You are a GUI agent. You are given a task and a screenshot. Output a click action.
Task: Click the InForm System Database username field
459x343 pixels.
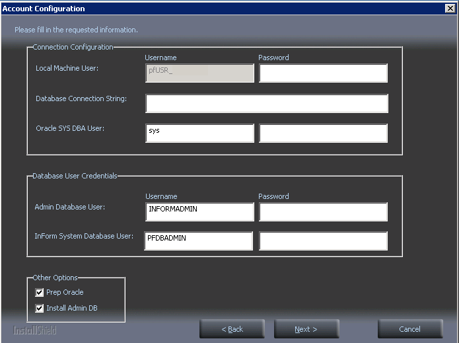(199, 241)
